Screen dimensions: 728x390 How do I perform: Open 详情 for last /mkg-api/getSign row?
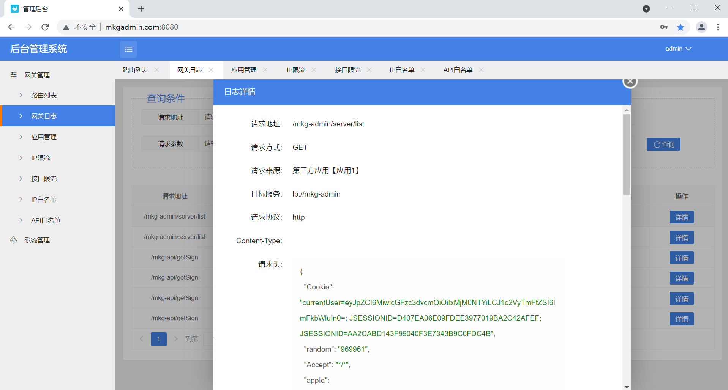tap(682, 319)
